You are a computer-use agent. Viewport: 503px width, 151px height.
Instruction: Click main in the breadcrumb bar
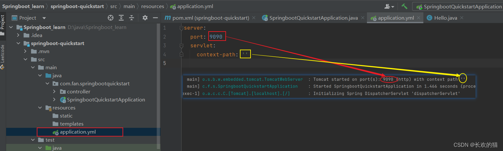tap(129, 6)
